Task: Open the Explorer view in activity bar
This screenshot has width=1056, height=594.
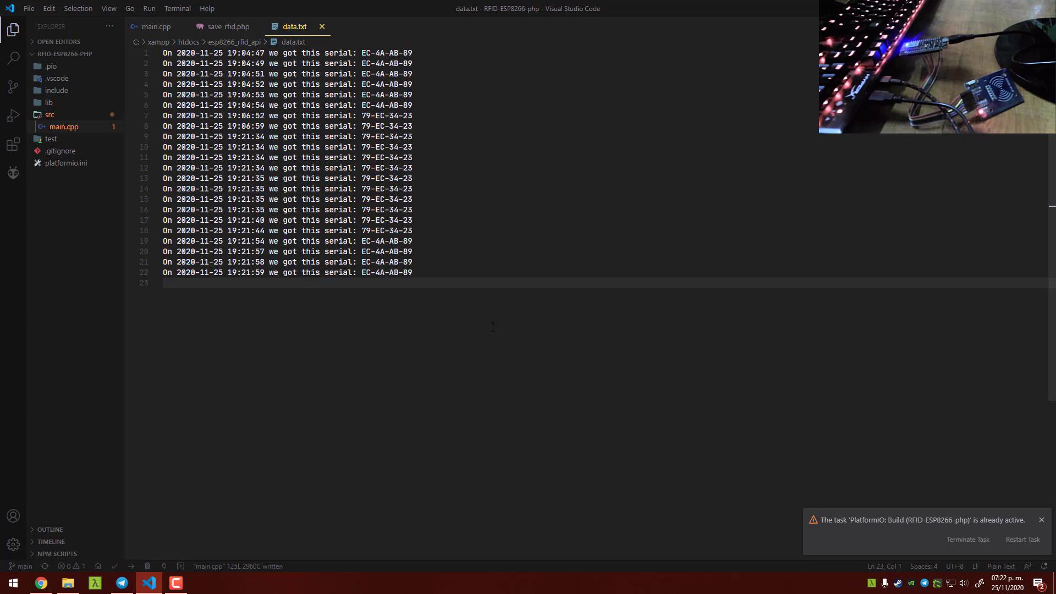Action: pos(13,30)
